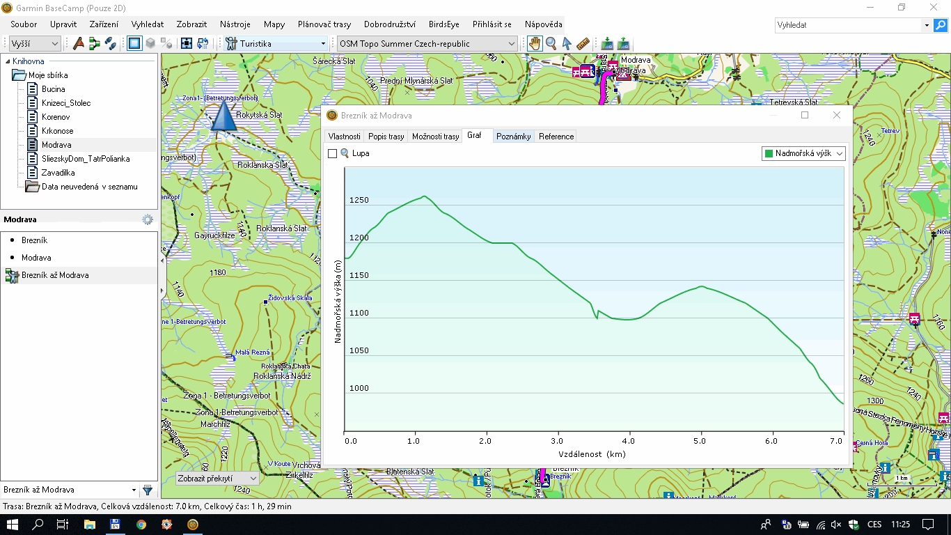
Task: Click the new route tool icon
Action: [94, 43]
